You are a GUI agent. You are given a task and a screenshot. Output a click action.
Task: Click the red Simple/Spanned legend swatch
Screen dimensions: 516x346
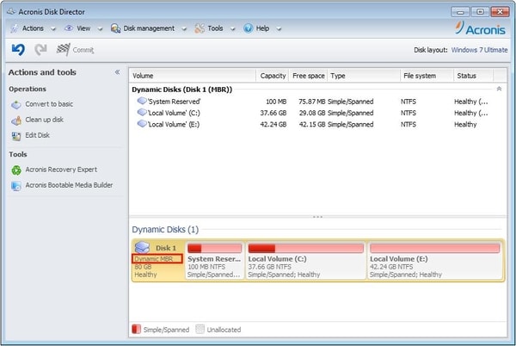(134, 330)
